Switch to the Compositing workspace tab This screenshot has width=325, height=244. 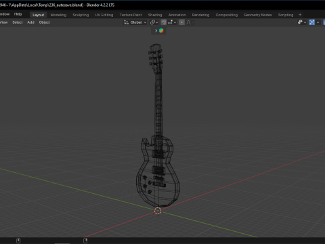pyautogui.click(x=227, y=15)
